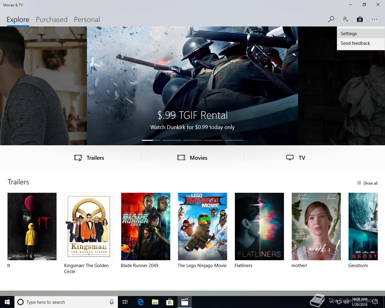Click the Show all link
385x308 pixels.
pos(370,183)
